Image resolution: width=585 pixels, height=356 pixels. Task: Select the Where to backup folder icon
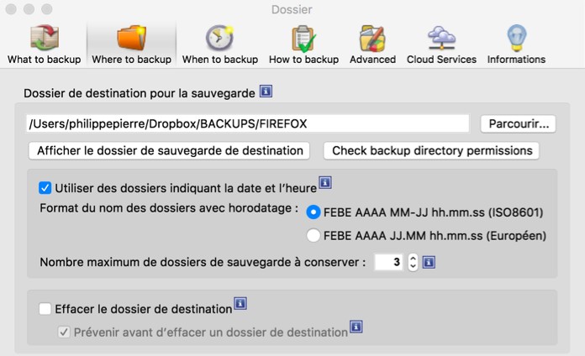(x=131, y=38)
